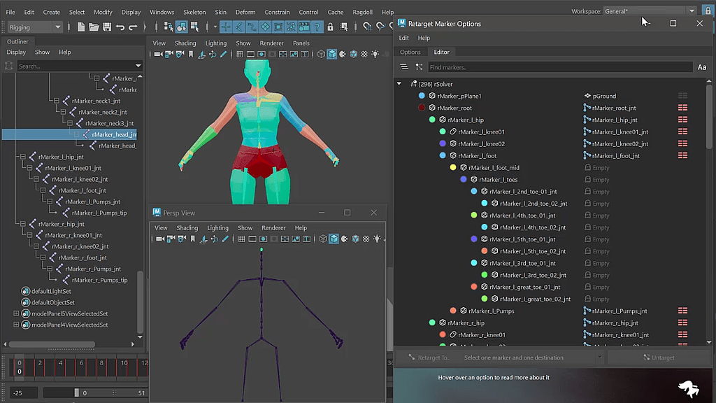Click the Untarget button
The width and height of the screenshot is (716, 403).
point(659,358)
